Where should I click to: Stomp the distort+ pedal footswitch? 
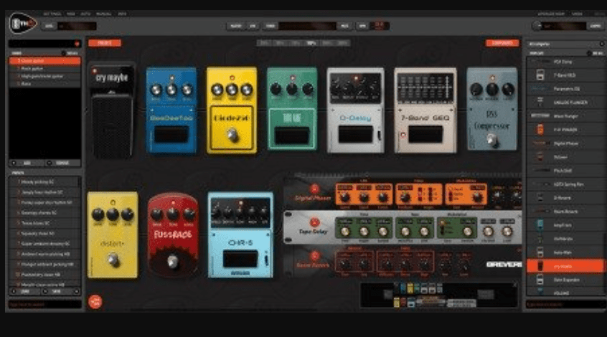[113, 260]
